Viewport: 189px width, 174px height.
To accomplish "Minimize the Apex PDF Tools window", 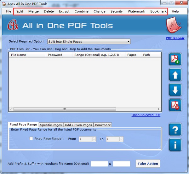I will point(164,3).
